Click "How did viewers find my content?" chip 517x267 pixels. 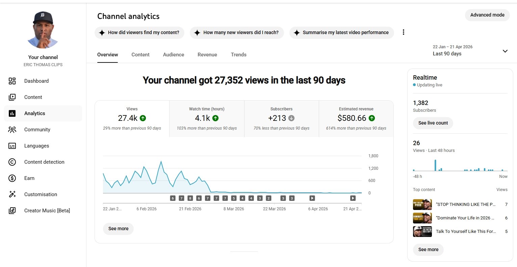point(139,33)
